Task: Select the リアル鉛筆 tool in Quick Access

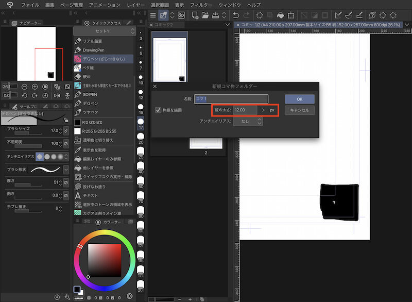Action: [x=104, y=41]
